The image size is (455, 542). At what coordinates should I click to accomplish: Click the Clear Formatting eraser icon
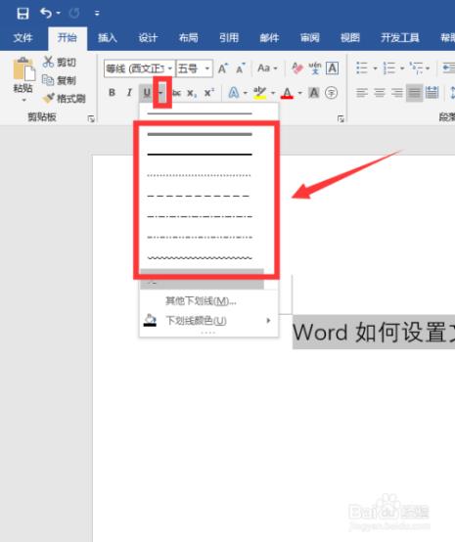297,68
